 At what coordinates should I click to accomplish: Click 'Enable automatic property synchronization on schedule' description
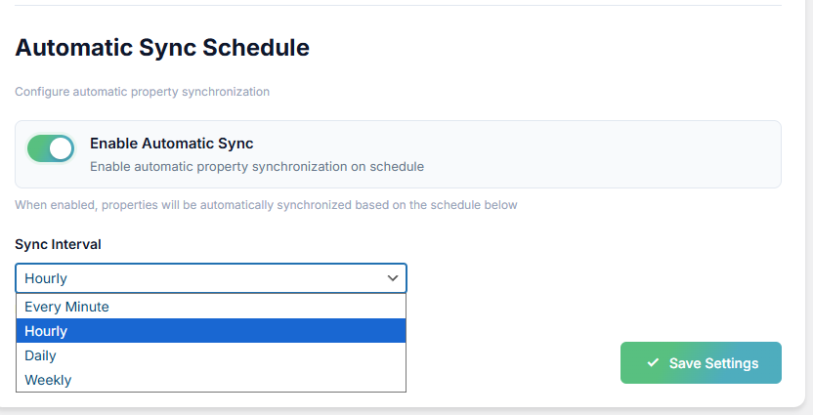click(x=256, y=166)
